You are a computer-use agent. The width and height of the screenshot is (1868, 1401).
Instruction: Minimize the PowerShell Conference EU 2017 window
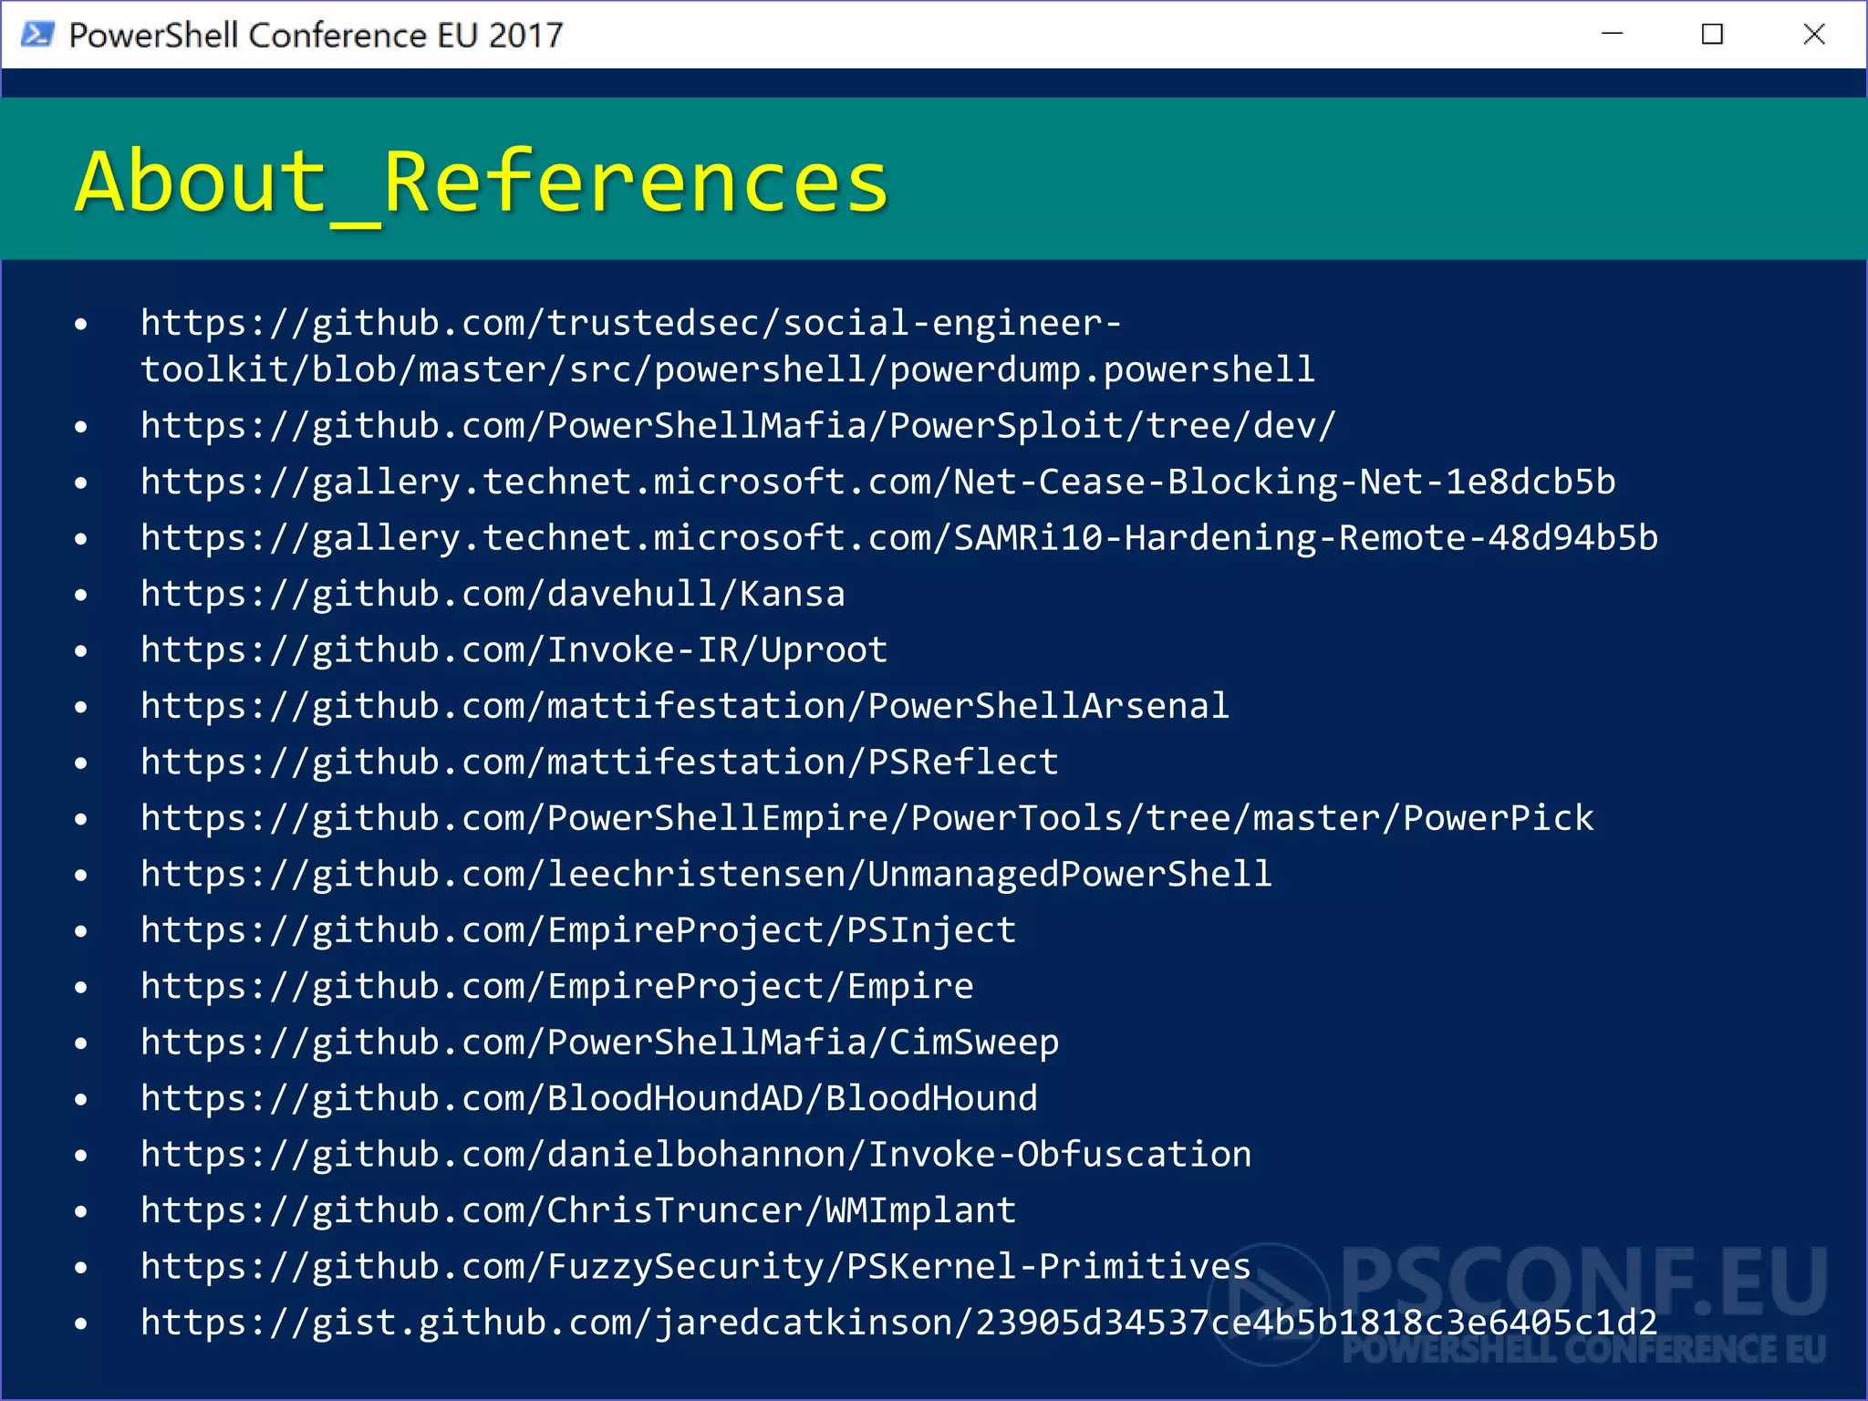pos(1613,35)
